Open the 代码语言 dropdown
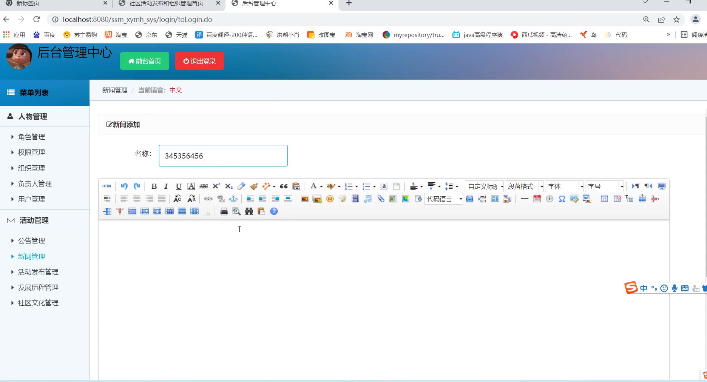 pyautogui.click(x=444, y=199)
